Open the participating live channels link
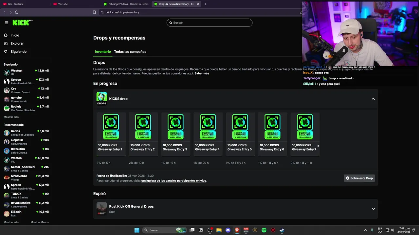Viewport: 419px width, 235px height. [173, 180]
